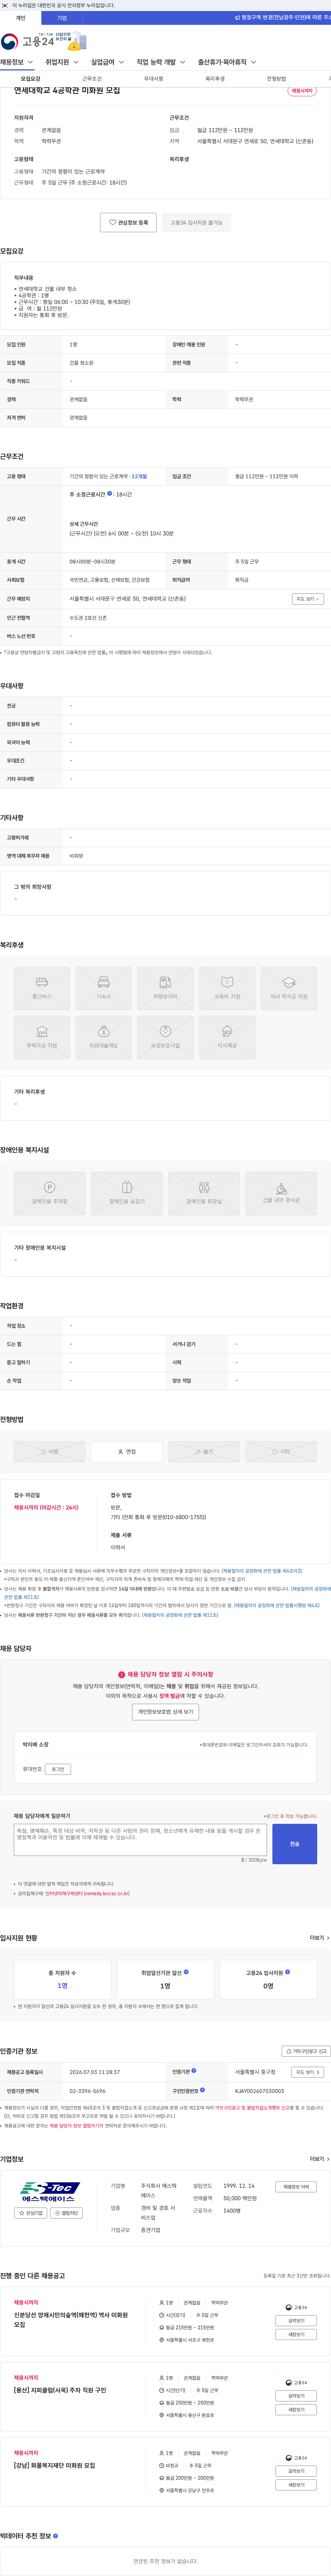Click 새창보기 for the [용산] 지피클럽 posting
Screen dimensions: 331x2576
[x=296, y=2410]
